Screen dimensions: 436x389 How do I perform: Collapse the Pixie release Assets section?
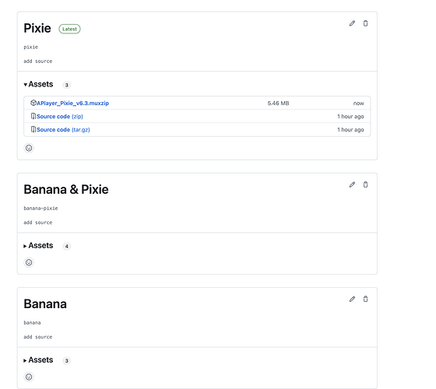[38, 84]
